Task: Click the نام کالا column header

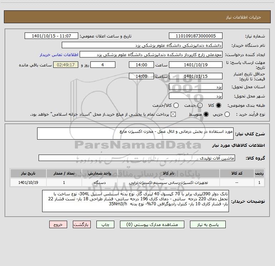Action: click(x=168, y=173)
